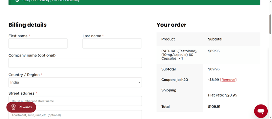Select the India country combo box

(x=75, y=83)
